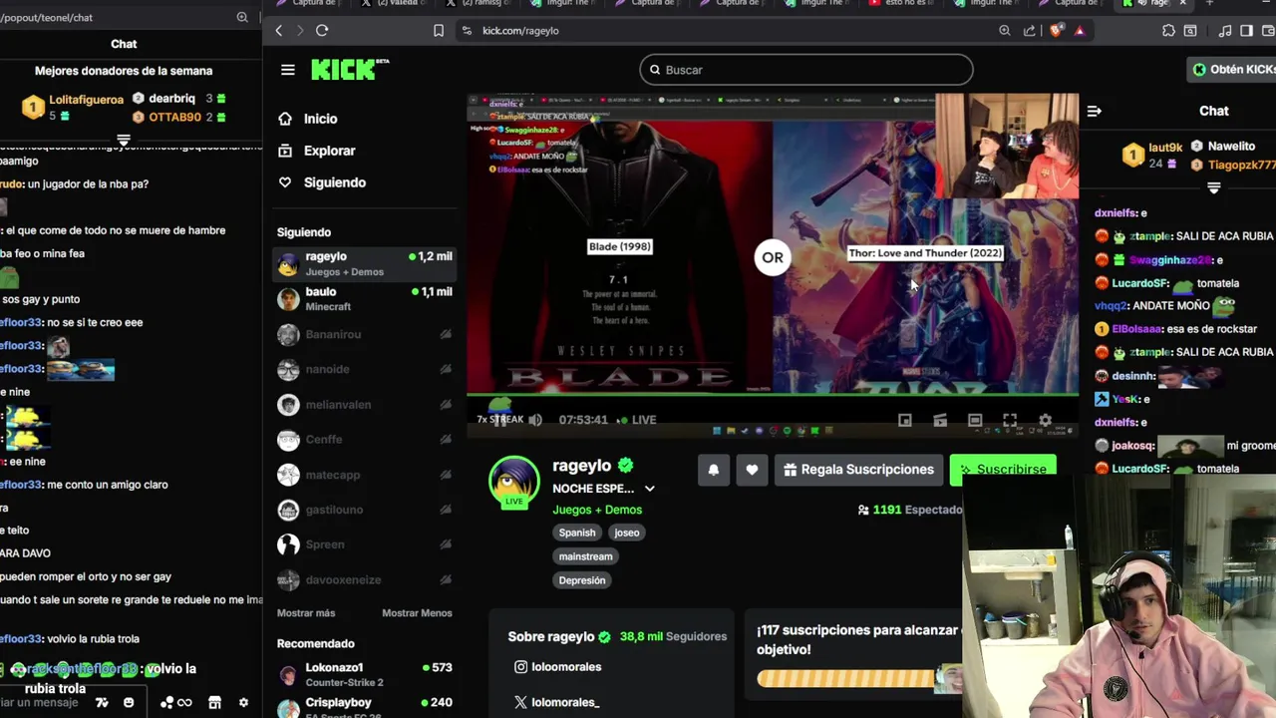The image size is (1276, 718).
Task: Select rageylo in following list
Action: point(365,264)
